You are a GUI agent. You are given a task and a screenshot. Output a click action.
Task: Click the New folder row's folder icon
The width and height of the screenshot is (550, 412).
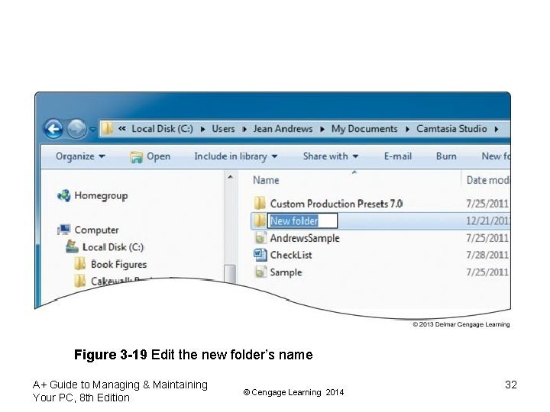(260, 220)
